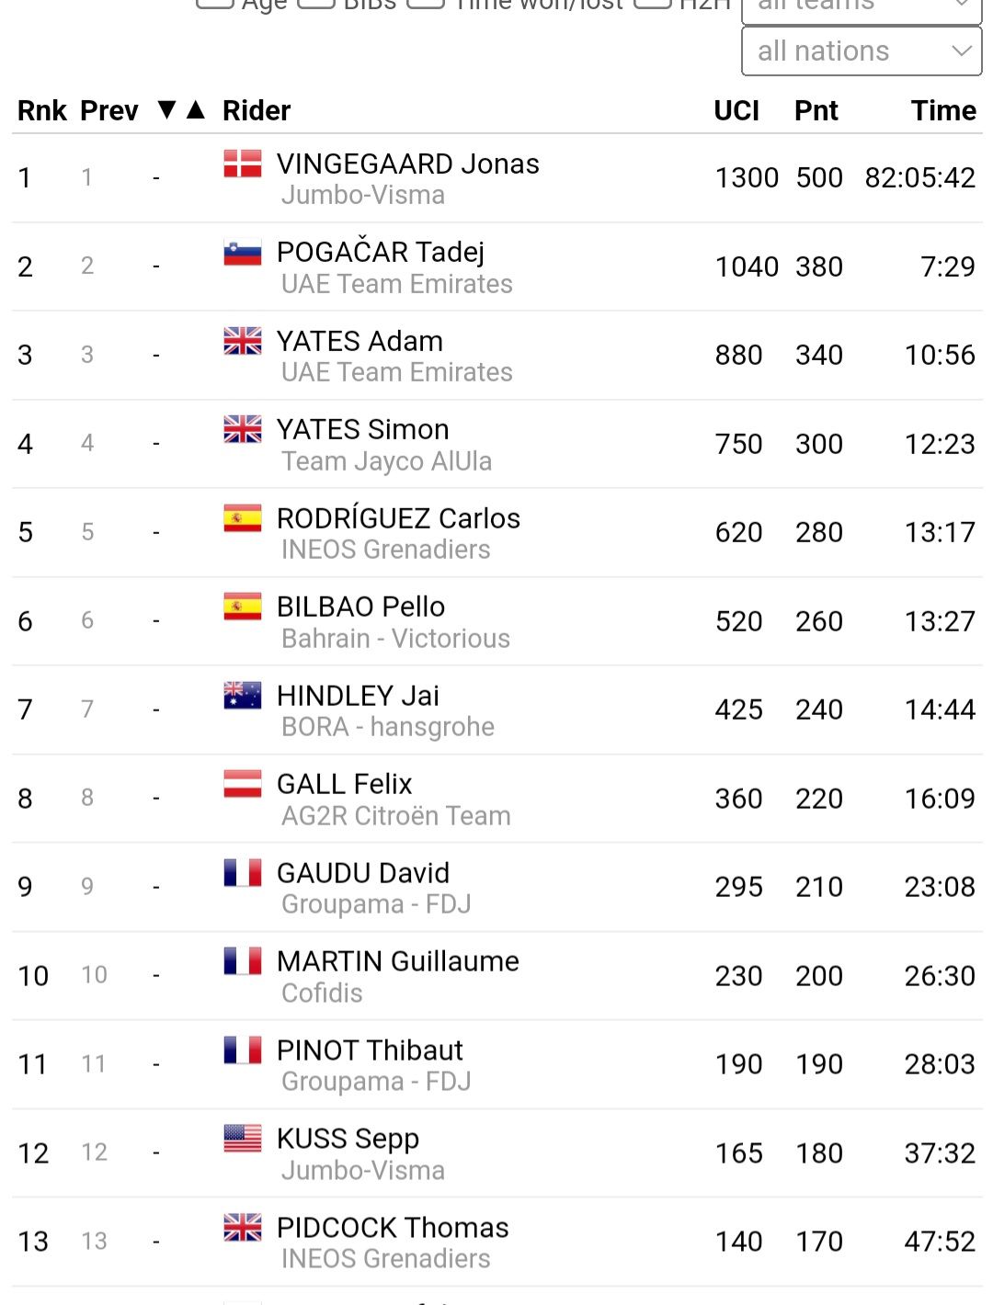Click the Time column header
Image resolution: width=993 pixels, height=1305 pixels.
[943, 110]
